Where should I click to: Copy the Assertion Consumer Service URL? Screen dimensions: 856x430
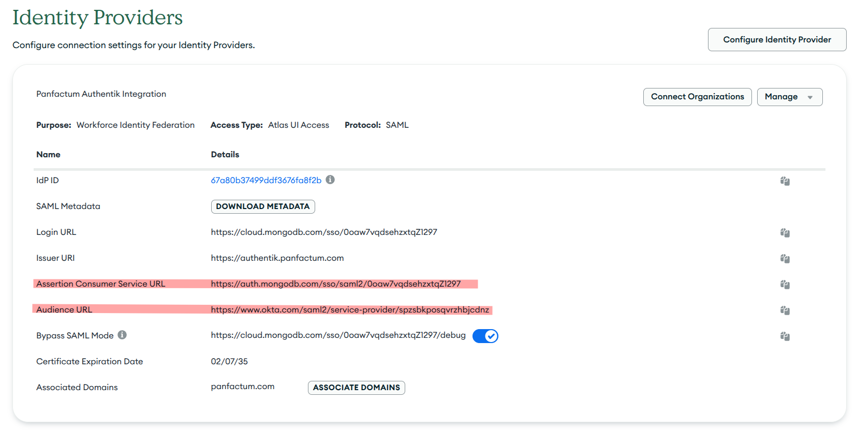point(785,285)
